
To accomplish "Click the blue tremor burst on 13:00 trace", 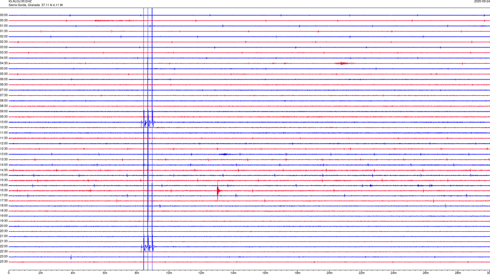I will 225,154.
